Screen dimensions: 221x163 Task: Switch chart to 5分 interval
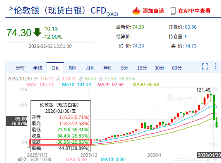tap(125, 68)
